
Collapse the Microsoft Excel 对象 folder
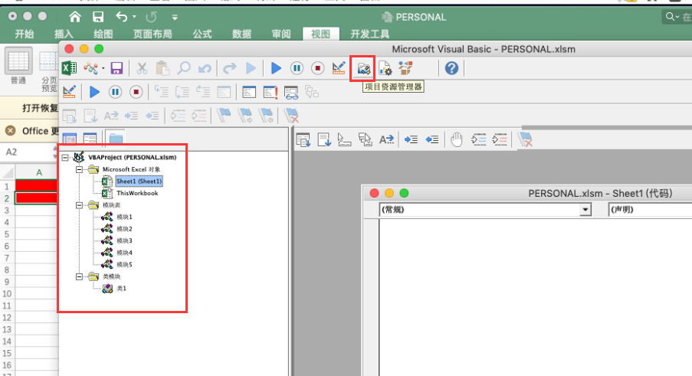tap(79, 169)
